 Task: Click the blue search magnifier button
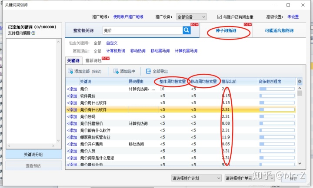pos(186,30)
